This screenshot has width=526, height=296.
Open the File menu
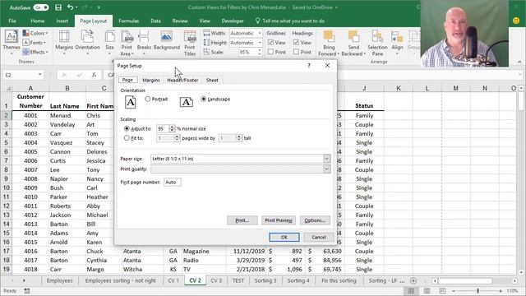point(12,21)
